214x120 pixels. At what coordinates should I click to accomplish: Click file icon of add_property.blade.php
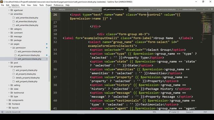point(13,70)
